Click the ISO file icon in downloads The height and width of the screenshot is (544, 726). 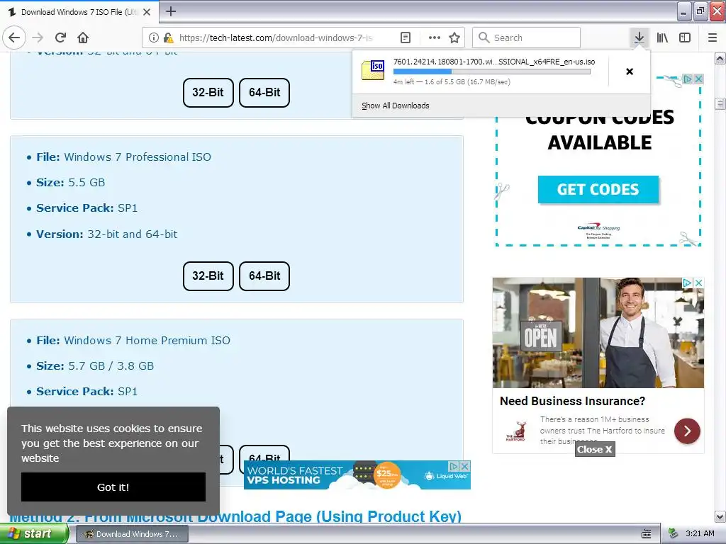point(373,70)
